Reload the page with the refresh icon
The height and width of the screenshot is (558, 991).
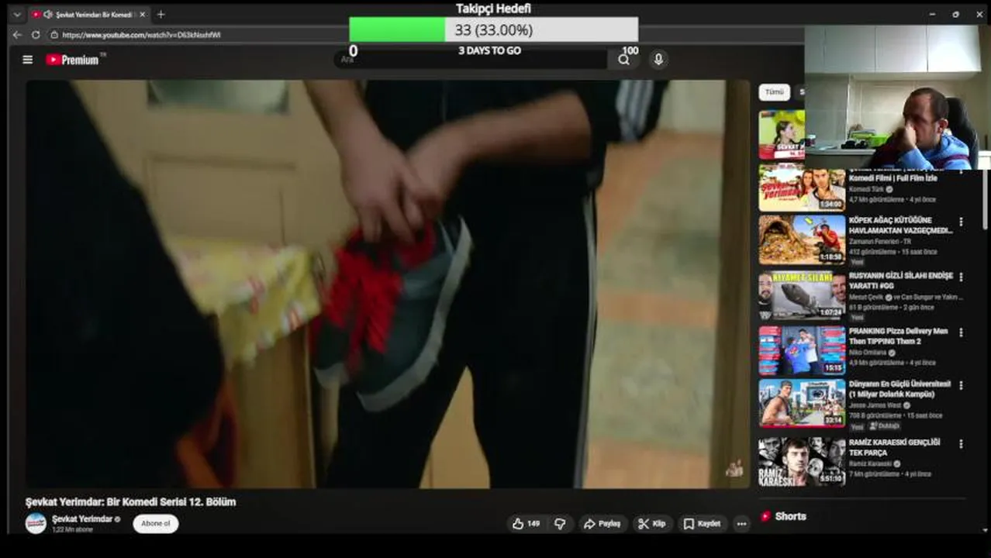pos(36,35)
